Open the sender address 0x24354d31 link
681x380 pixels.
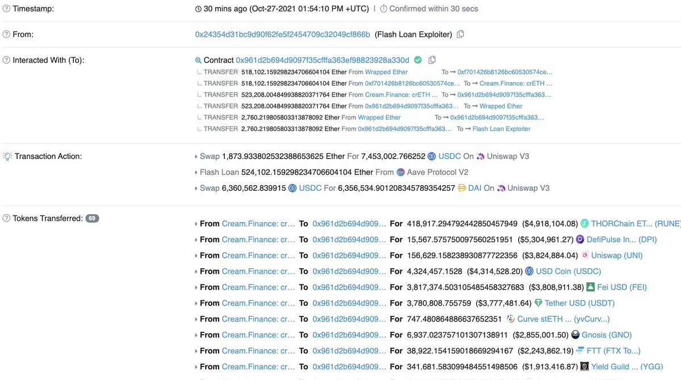[x=282, y=34]
